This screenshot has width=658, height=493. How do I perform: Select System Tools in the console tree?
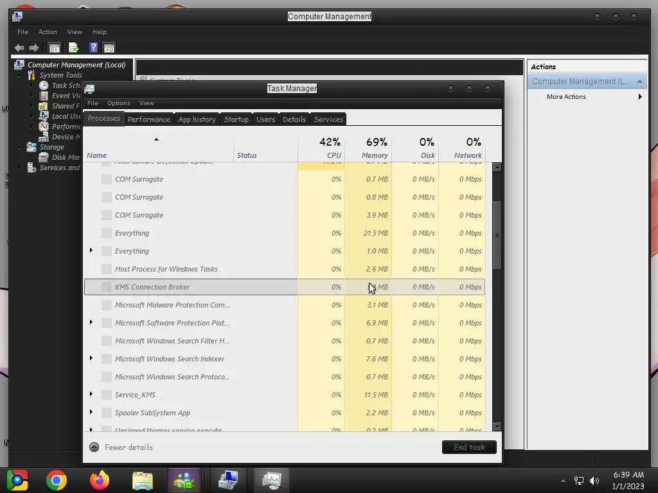point(60,75)
